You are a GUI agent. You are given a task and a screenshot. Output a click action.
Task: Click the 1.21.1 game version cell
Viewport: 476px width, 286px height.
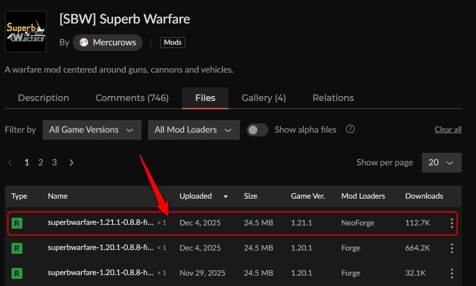302,223
